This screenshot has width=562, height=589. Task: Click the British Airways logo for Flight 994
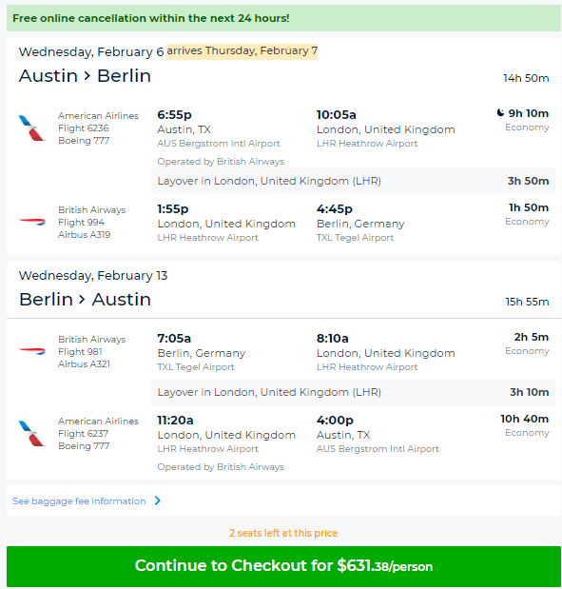click(32, 222)
